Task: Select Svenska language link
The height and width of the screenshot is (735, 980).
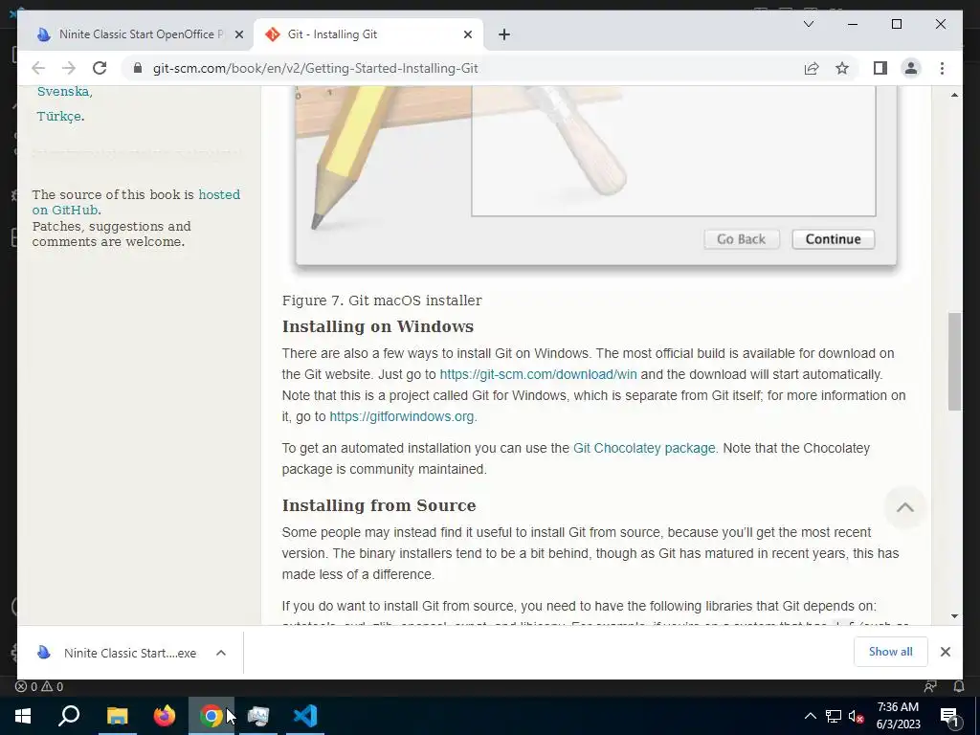Action: tap(63, 91)
